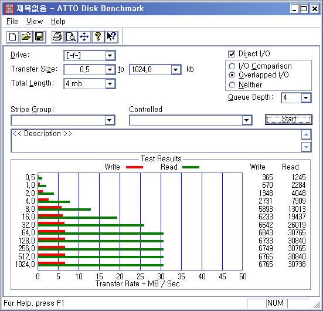Click the 0.5 row label in chart
Viewport: 323px width, 311px height.
30,178
